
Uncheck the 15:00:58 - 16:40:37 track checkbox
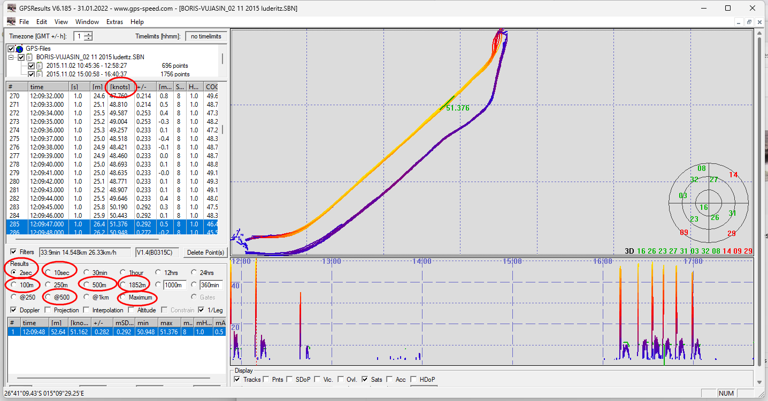click(x=31, y=74)
